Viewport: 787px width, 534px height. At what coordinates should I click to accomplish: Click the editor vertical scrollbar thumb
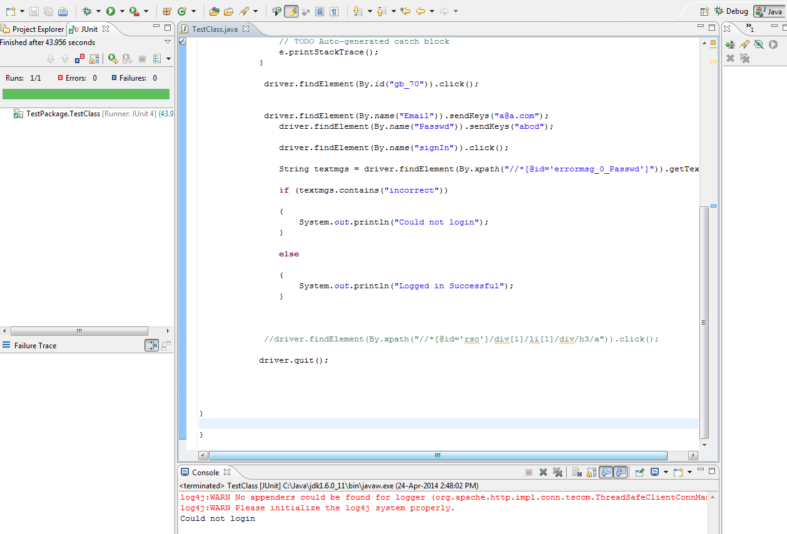tap(704, 322)
